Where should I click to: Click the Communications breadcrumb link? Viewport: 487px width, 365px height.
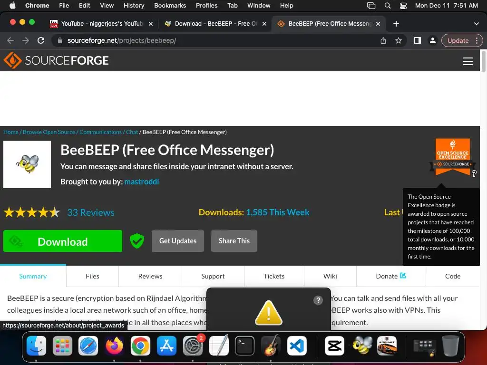click(x=101, y=132)
